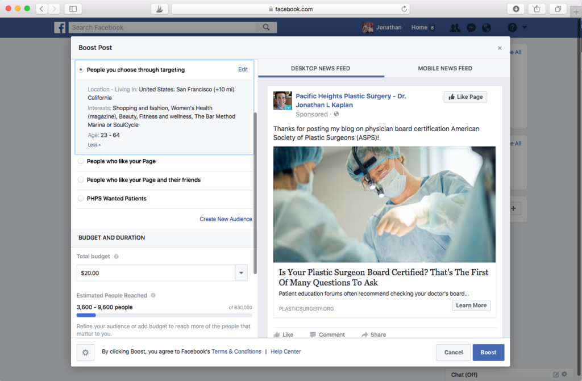Open a new Safari tab with plus button
This screenshot has width=582, height=381.
pyautogui.click(x=576, y=12)
